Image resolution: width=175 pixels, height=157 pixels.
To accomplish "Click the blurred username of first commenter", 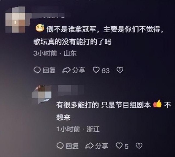I will (x=48, y=15).
